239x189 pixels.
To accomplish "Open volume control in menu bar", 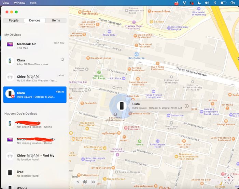I will (x=207, y=3).
